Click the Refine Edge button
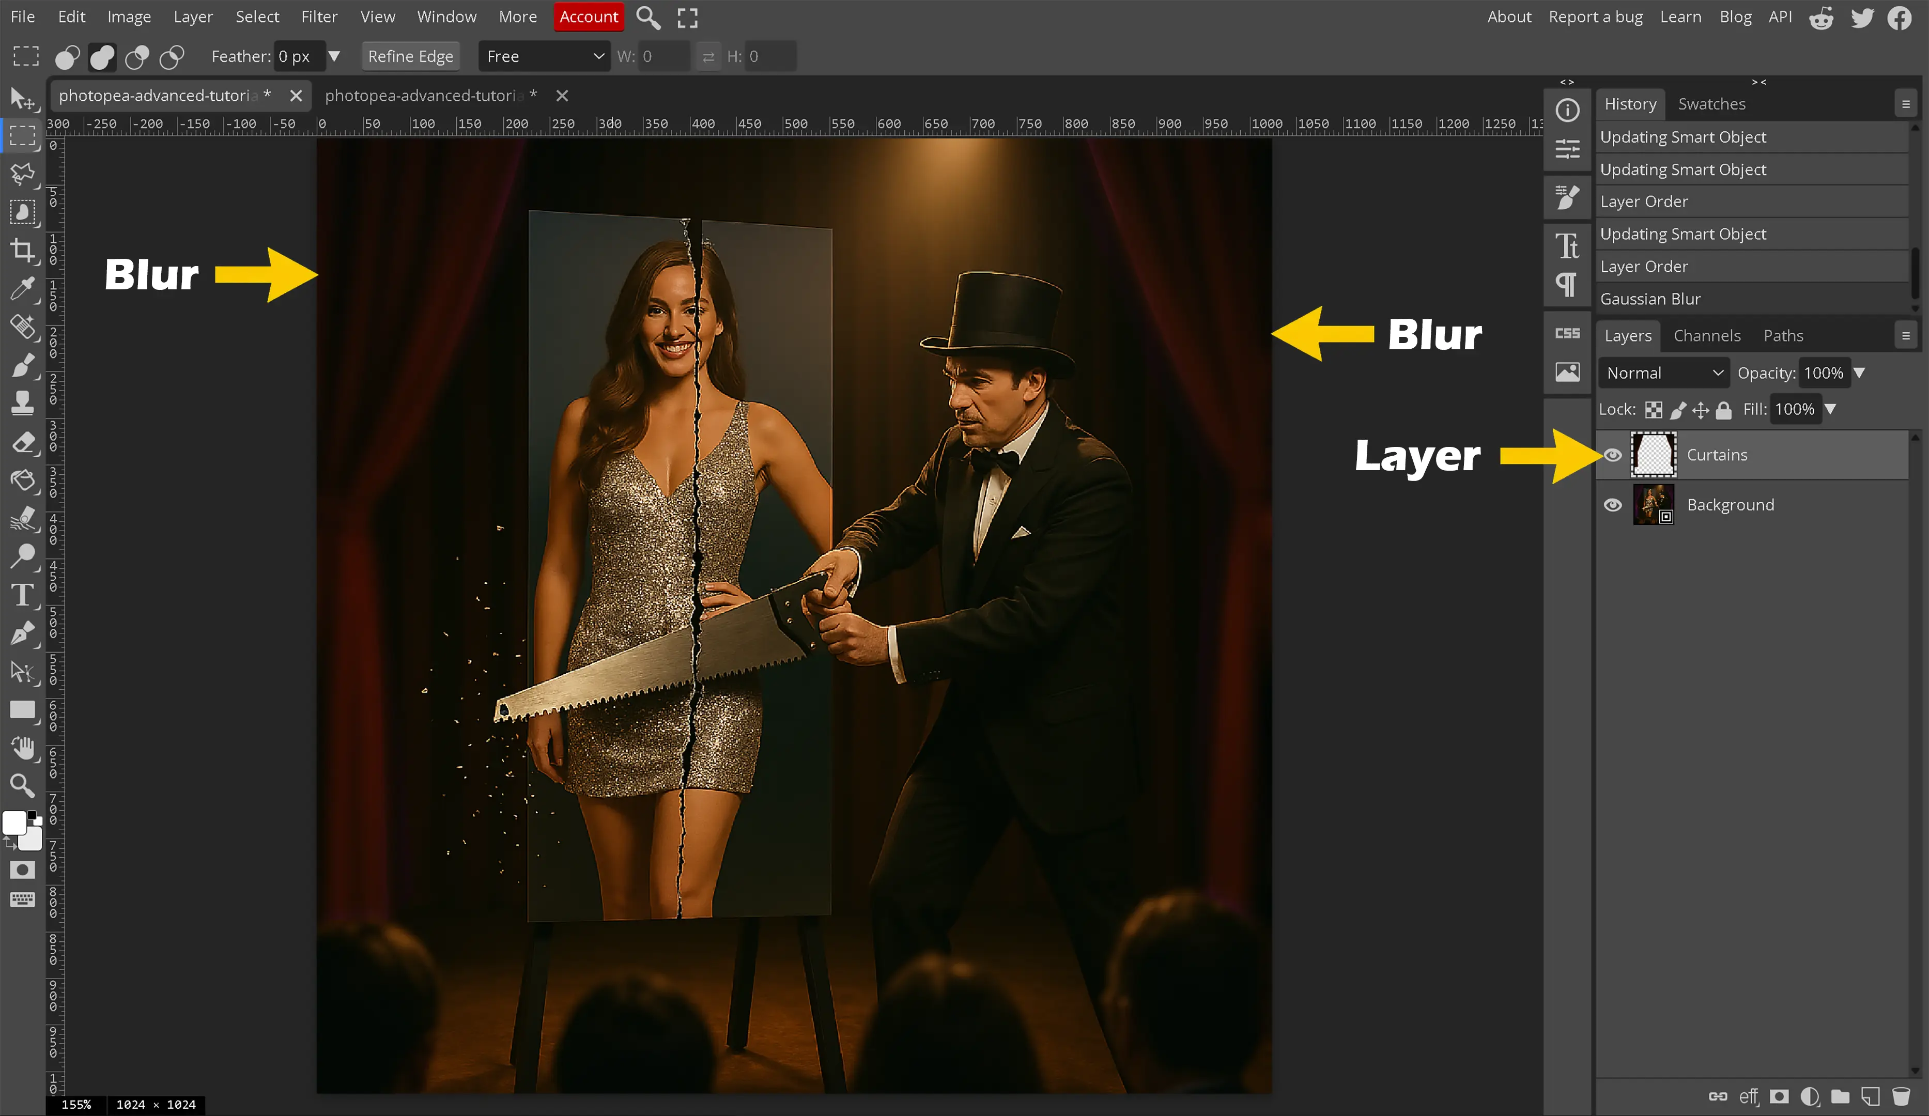Image resolution: width=1929 pixels, height=1116 pixels. (x=410, y=57)
